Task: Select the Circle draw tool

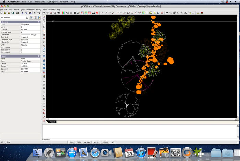Action: pyautogui.click(x=132, y=13)
